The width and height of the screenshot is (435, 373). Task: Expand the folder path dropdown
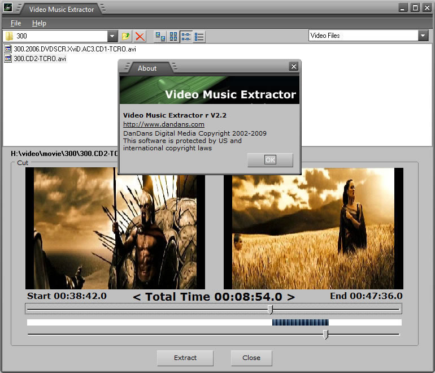click(x=112, y=36)
